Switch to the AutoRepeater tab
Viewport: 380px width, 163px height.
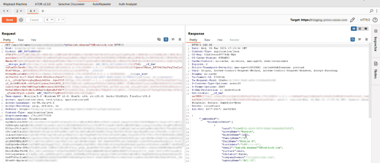(x=102, y=4)
